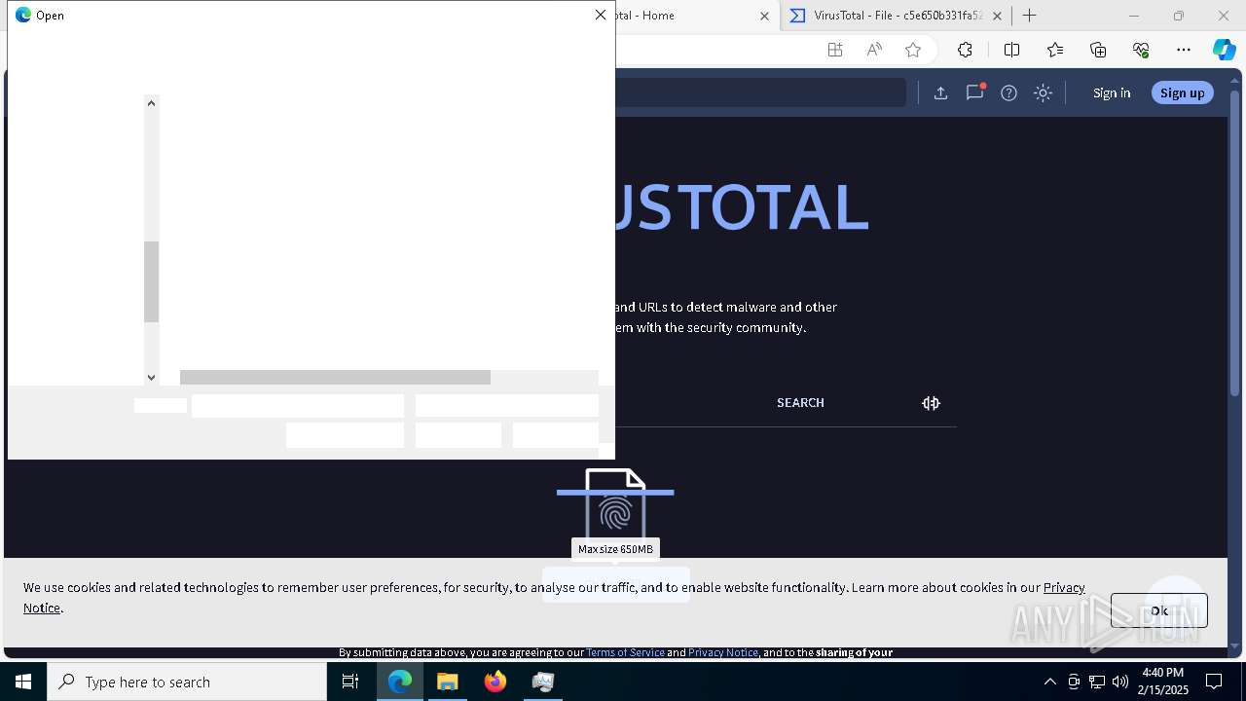Open footer Privacy Notice link
Screen dimensions: 1246x701
click(x=723, y=652)
